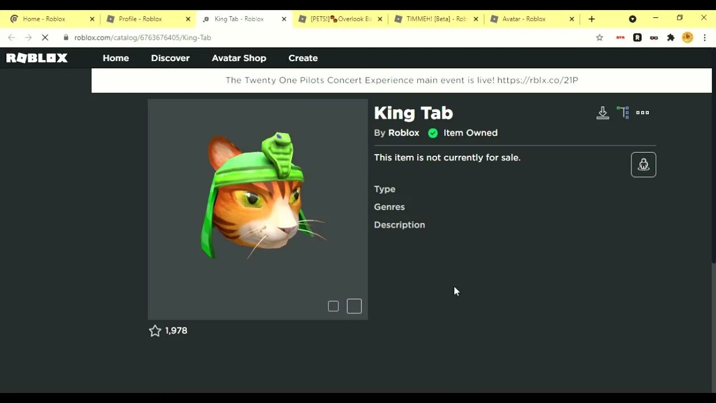The image size is (716, 403).
Task: Favorite the King Tab item star
Action: [155, 331]
